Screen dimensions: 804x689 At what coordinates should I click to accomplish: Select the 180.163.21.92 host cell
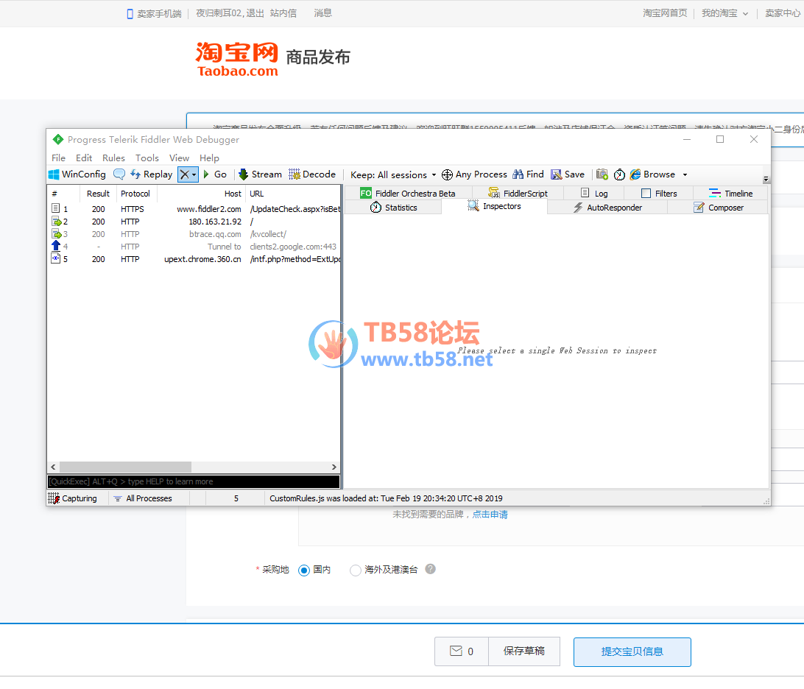point(215,222)
